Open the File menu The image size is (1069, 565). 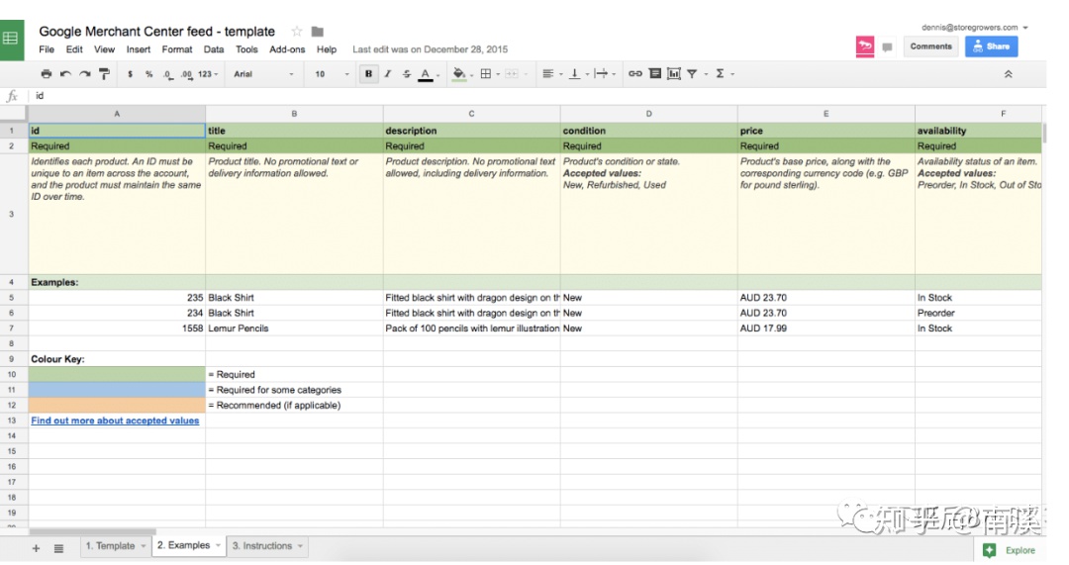click(x=47, y=49)
